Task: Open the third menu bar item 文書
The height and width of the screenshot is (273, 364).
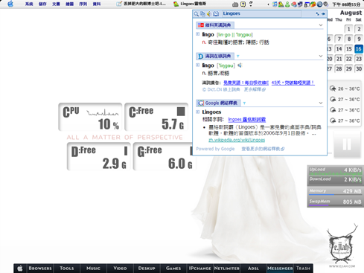Action: (56, 4)
